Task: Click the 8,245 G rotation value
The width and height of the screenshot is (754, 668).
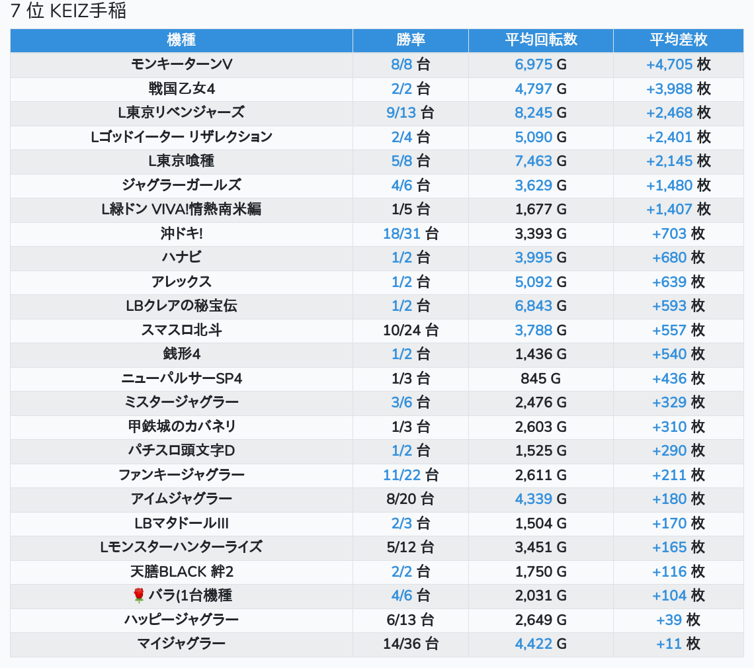Action: (541, 112)
